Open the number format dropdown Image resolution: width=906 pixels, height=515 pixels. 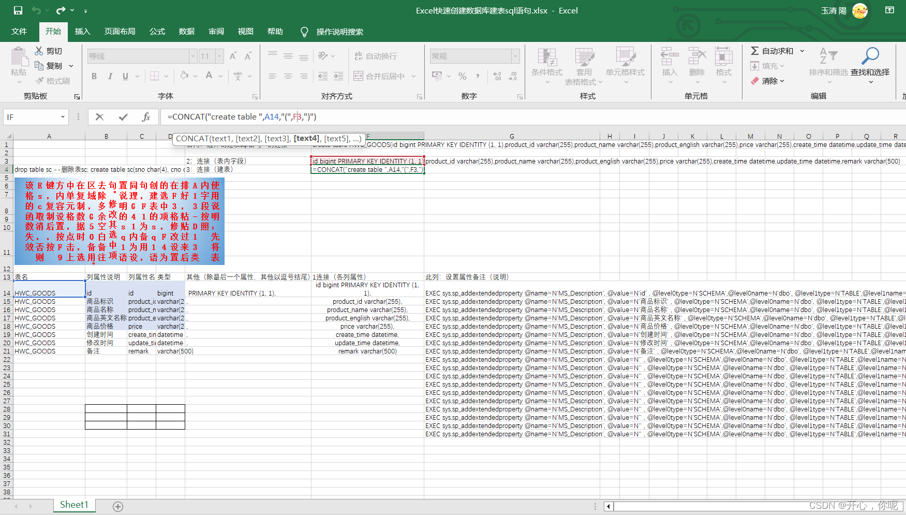[515, 56]
